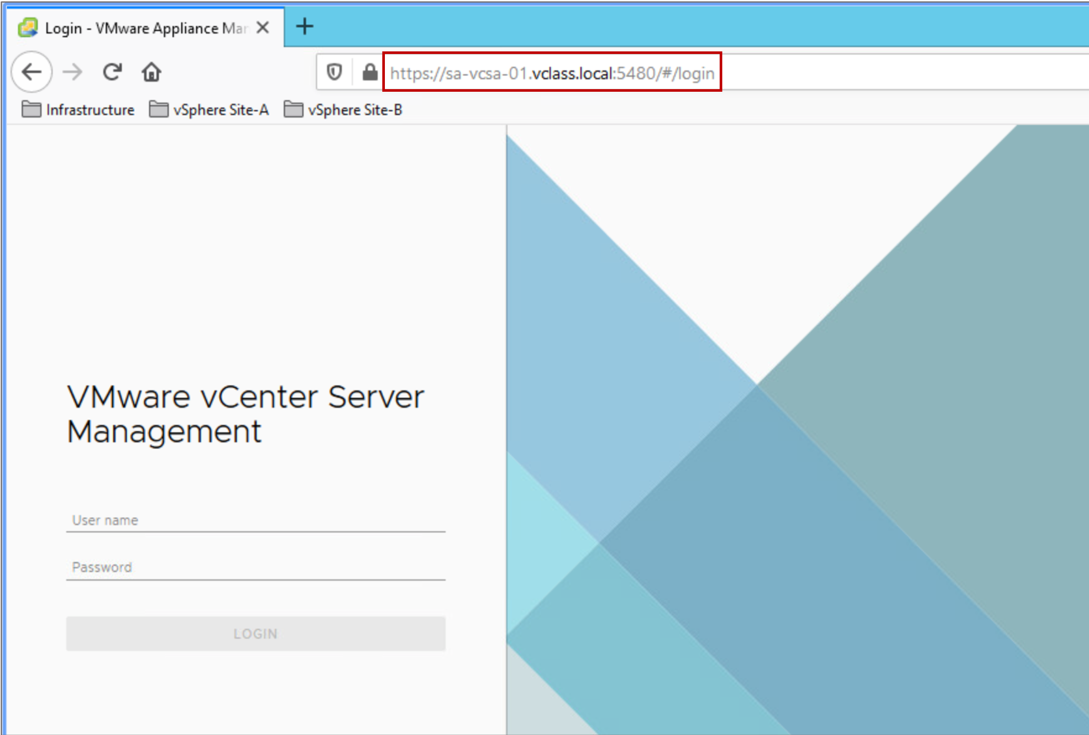The width and height of the screenshot is (1089, 735).
Task: Focus the address bar URL field
Action: click(552, 73)
